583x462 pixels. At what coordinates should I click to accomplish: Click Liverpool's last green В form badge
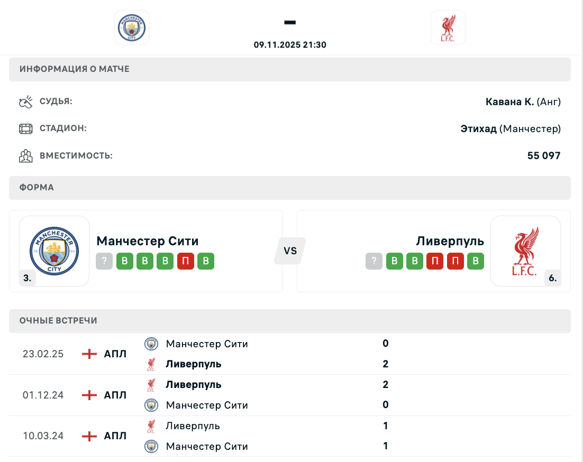[476, 262]
